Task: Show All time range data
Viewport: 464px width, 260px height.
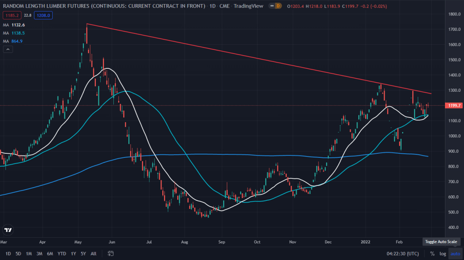Action: pyautogui.click(x=93, y=254)
